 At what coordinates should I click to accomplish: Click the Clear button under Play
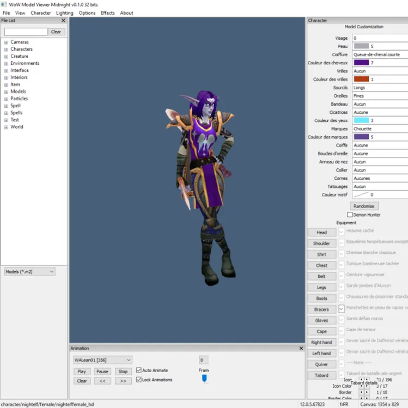pyautogui.click(x=82, y=381)
